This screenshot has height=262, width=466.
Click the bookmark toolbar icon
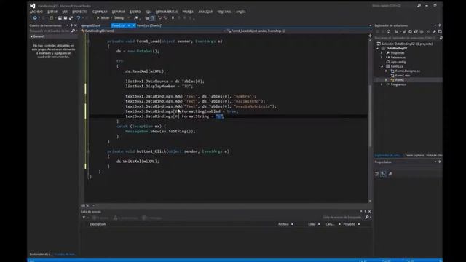click(173, 18)
